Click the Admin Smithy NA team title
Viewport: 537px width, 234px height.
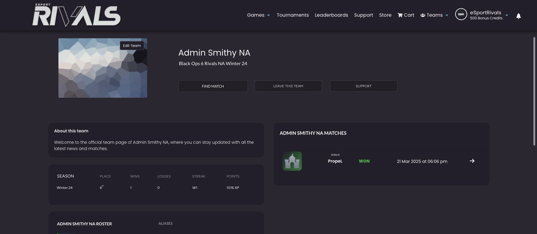tap(214, 53)
